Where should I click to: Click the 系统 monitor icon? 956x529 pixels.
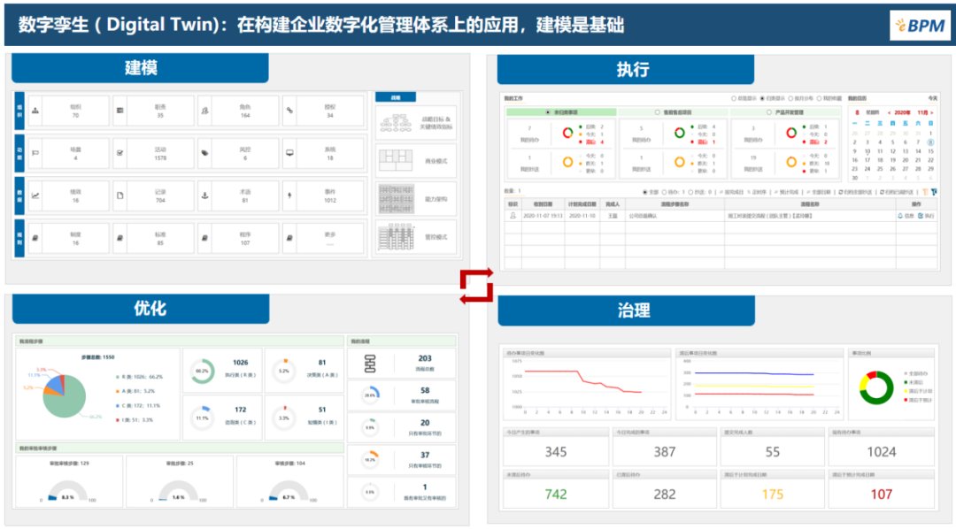[289, 153]
